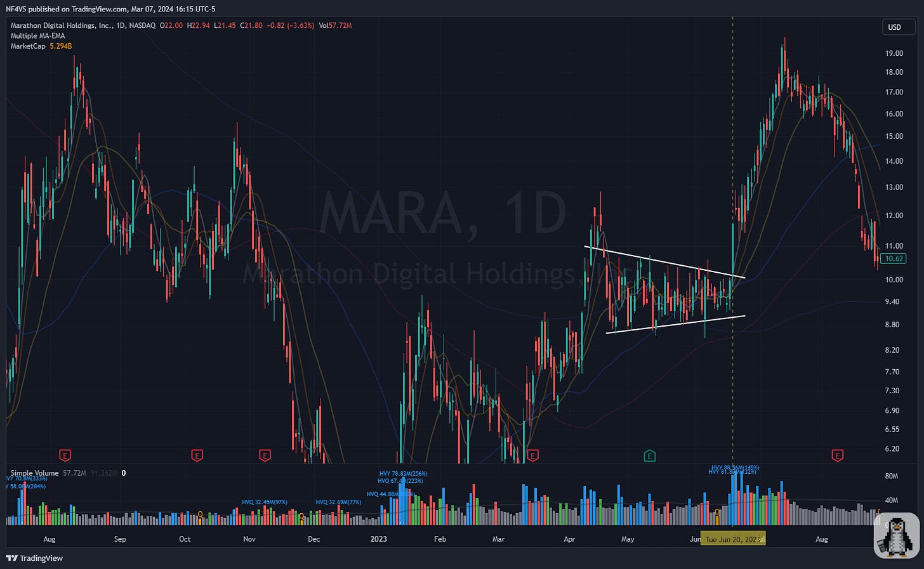Click the May date label
Screen dimensions: 924x569
point(628,539)
